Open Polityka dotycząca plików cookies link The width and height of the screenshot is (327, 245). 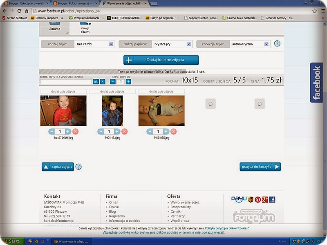click(x=227, y=228)
